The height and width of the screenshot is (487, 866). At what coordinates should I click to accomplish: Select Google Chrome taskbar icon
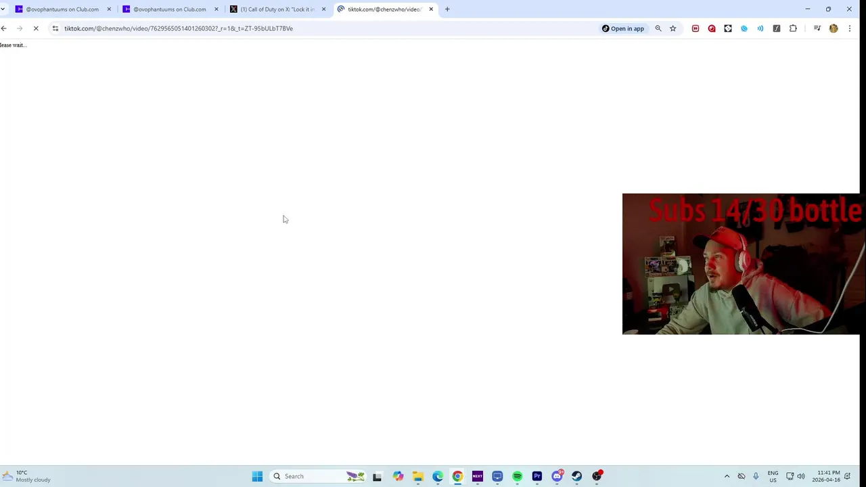tap(457, 476)
